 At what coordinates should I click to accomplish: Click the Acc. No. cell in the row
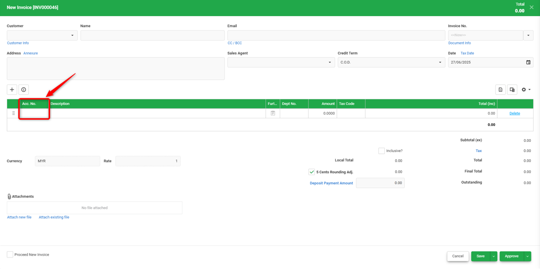click(x=34, y=113)
